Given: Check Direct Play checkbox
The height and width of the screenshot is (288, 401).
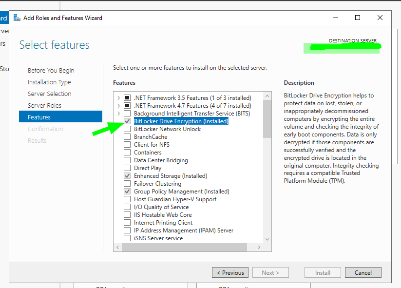Looking at the screenshot, I should pos(127,168).
